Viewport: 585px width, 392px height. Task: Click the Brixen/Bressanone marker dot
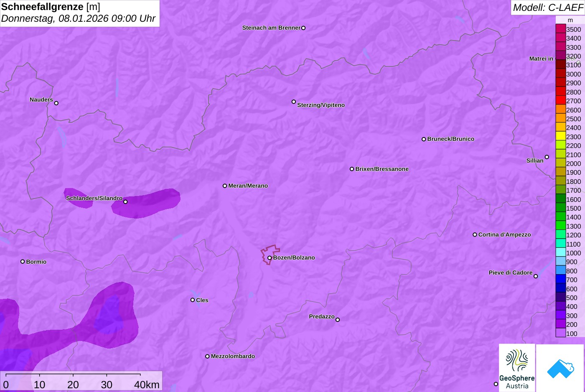click(x=352, y=169)
